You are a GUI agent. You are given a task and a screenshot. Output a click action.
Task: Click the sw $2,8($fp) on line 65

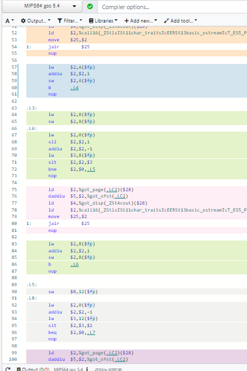72,122
